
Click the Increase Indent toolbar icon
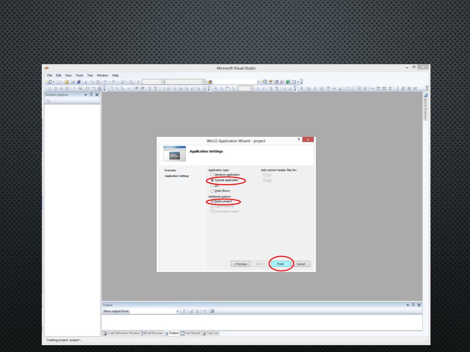pyautogui.click(x=142, y=88)
